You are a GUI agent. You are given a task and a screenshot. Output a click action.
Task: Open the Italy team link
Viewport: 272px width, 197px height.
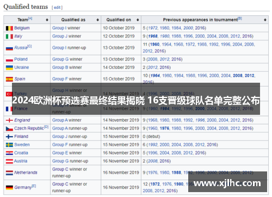click(18, 36)
